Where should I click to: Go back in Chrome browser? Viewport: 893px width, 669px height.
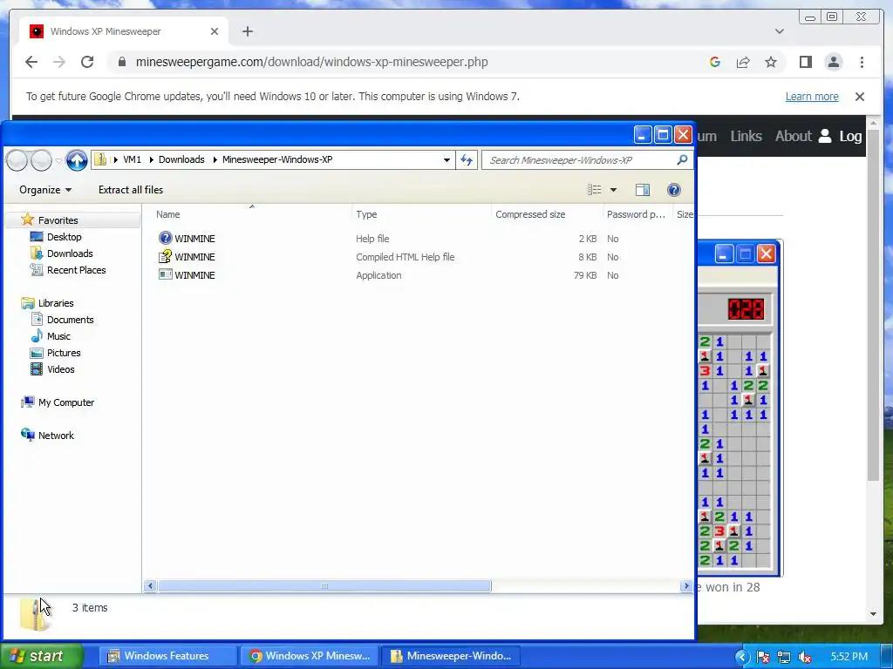(31, 62)
